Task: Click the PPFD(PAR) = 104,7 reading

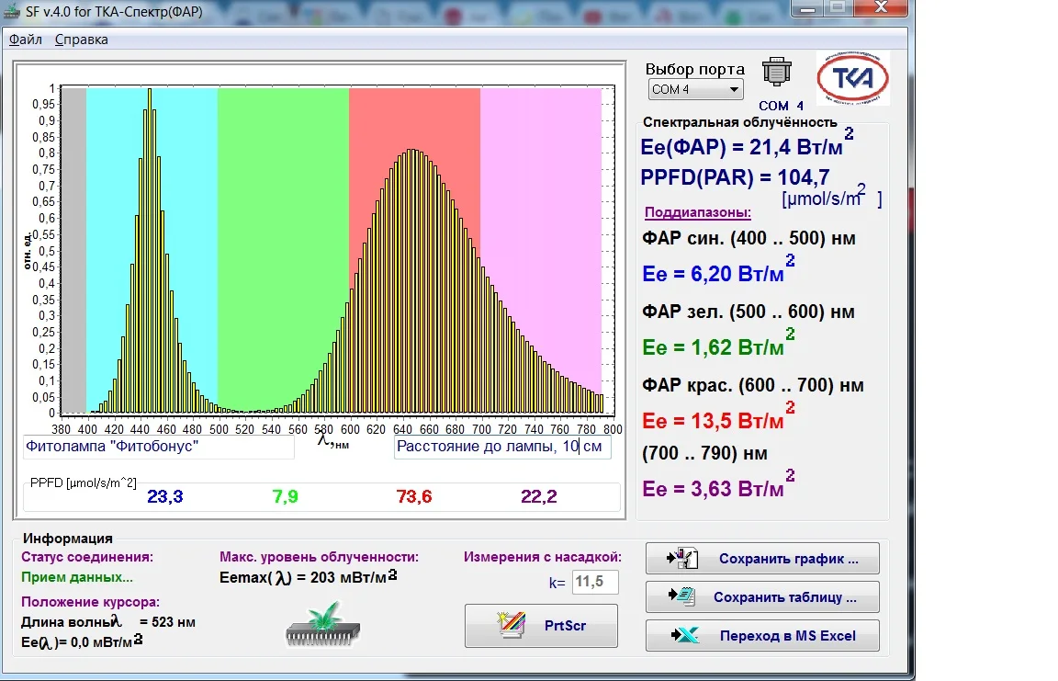Action: pyautogui.click(x=735, y=177)
